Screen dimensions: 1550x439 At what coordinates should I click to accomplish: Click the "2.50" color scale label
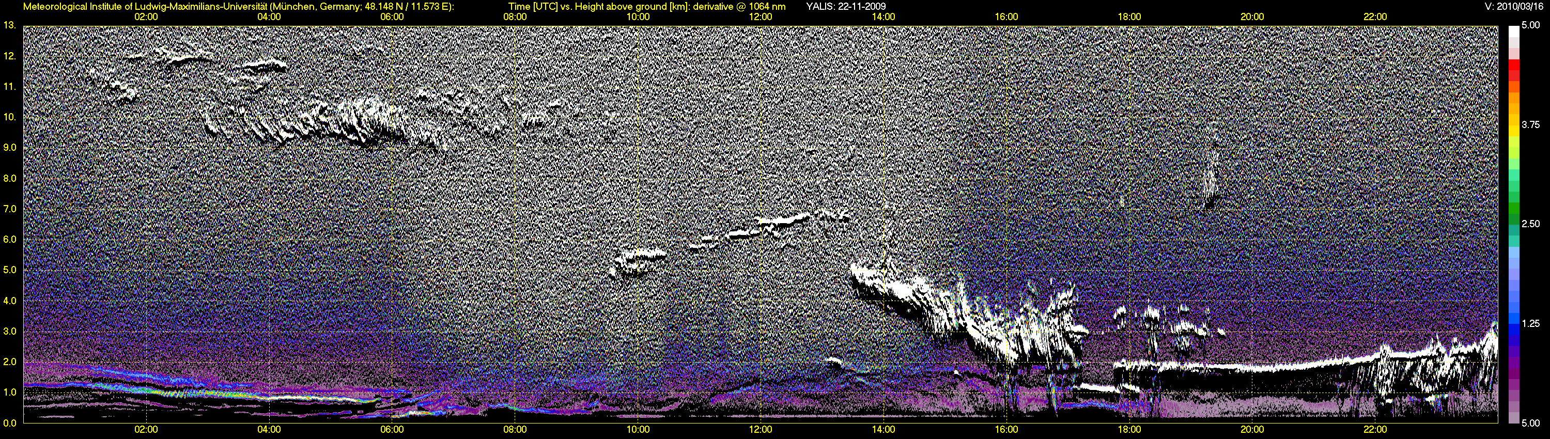coord(1530,224)
